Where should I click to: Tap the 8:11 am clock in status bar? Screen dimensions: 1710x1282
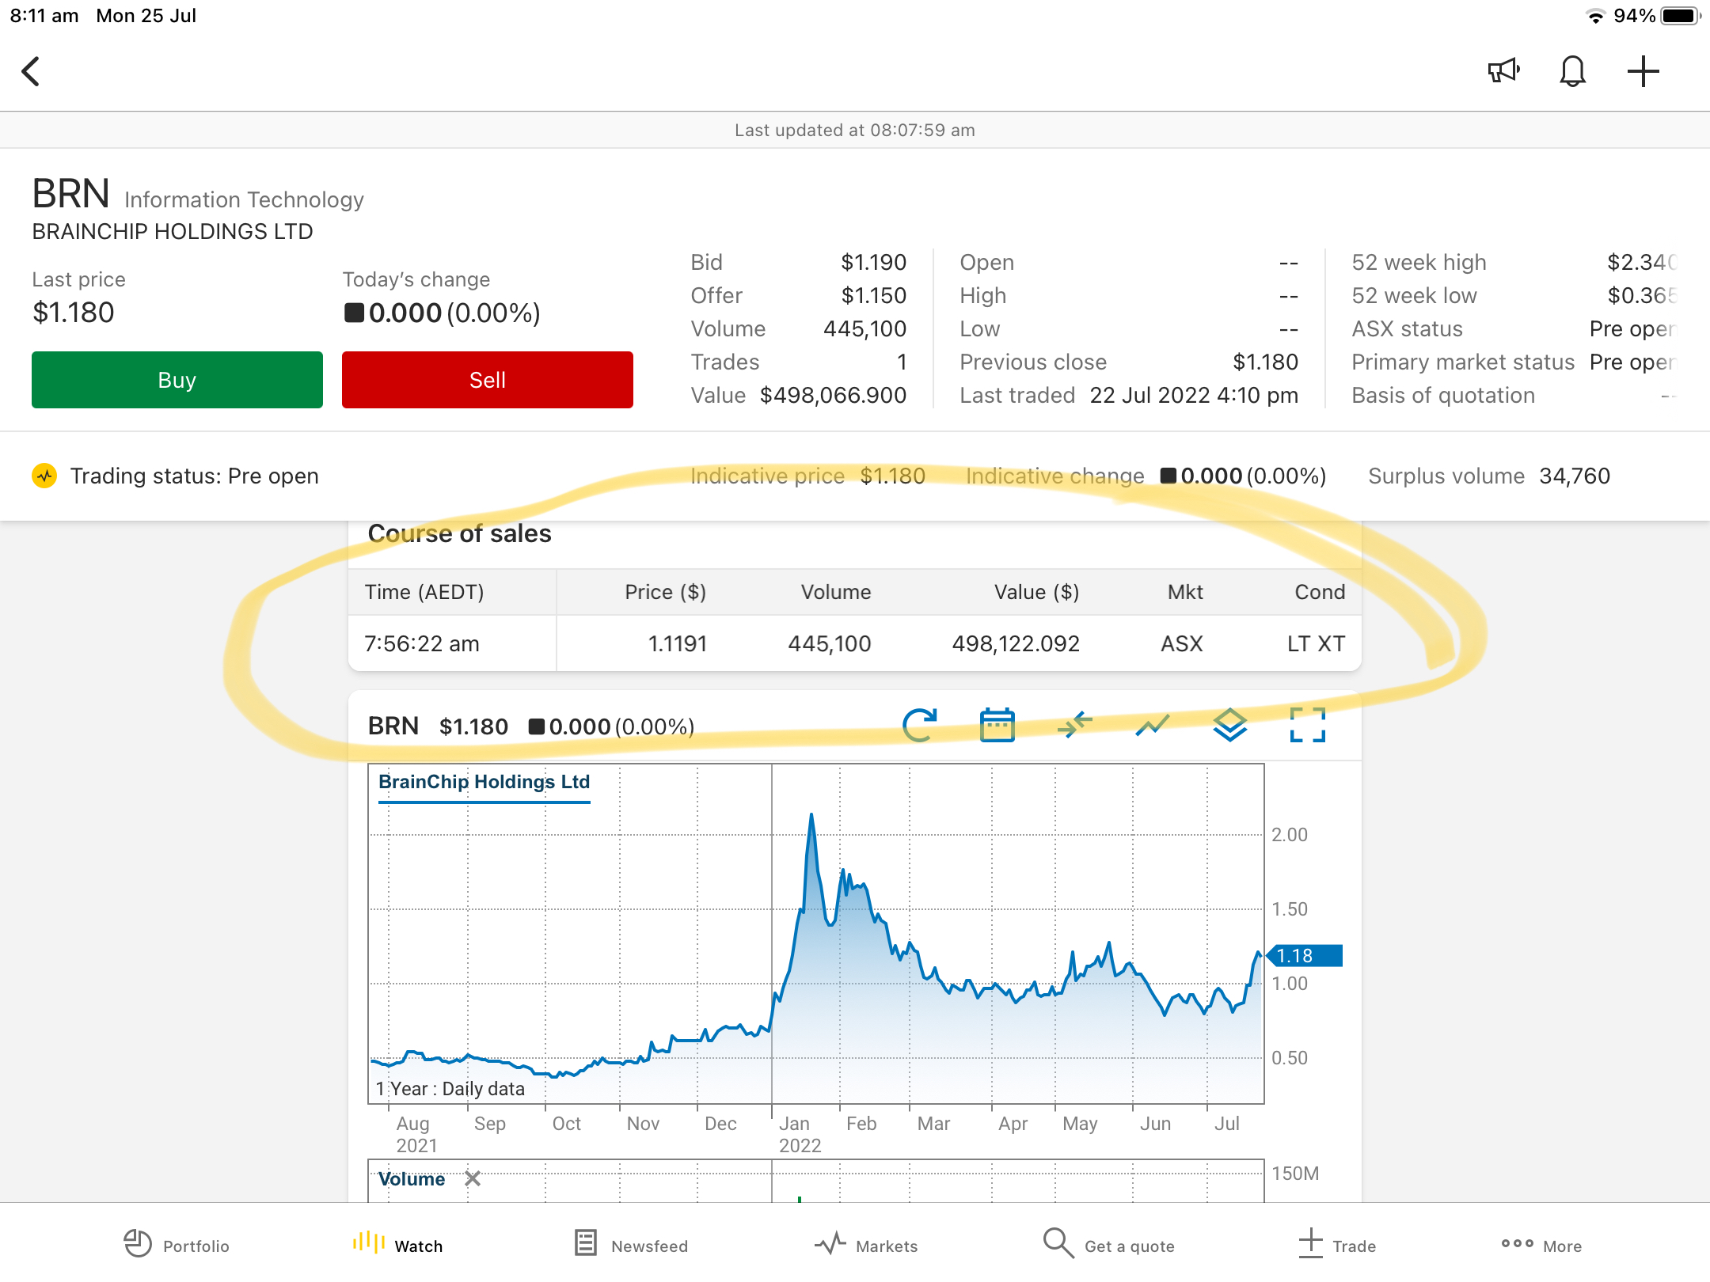pyautogui.click(x=44, y=16)
